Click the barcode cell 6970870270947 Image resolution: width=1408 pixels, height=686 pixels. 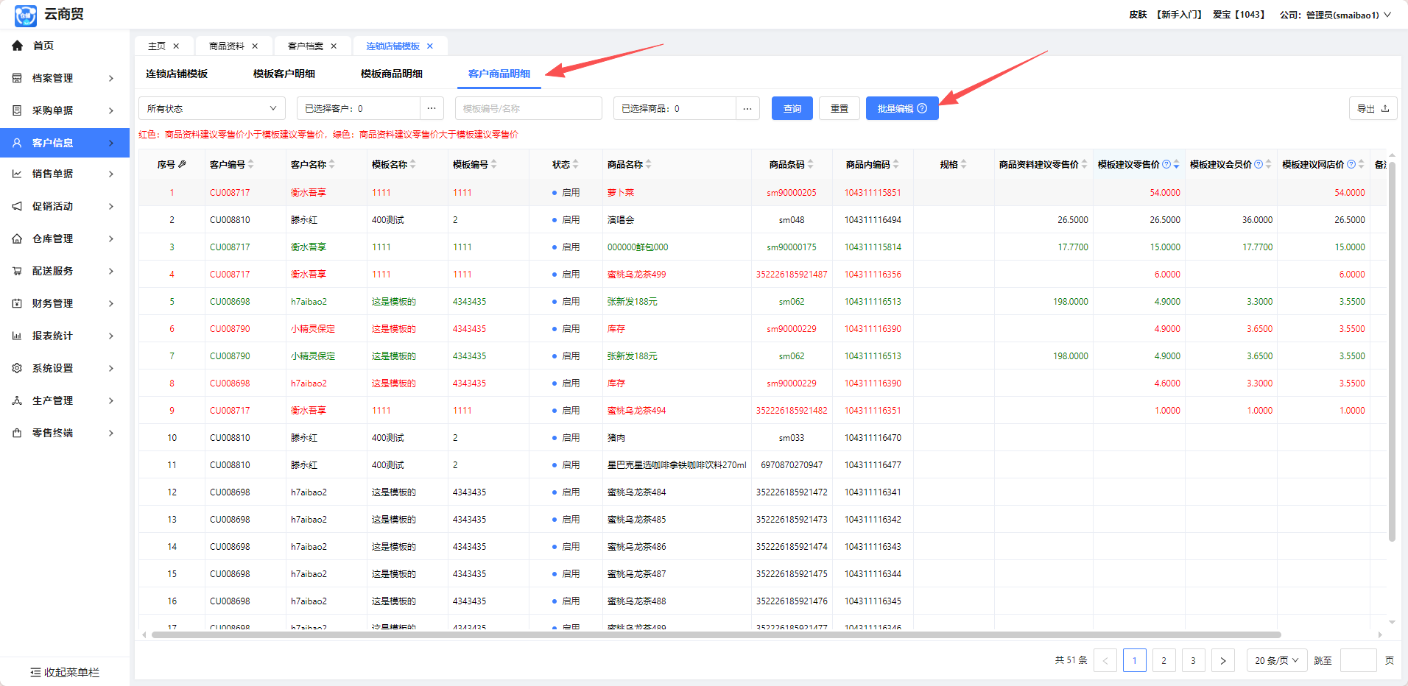pyautogui.click(x=792, y=465)
